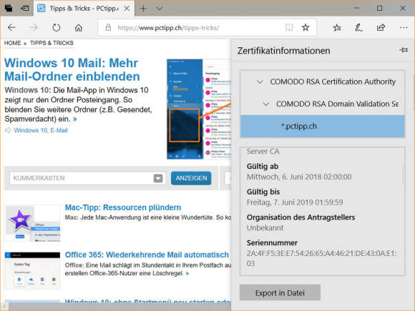
Task: Go back using the back arrow
Action: point(11,27)
